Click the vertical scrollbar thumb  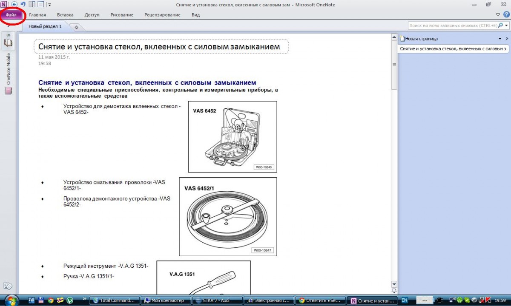[x=394, y=65]
